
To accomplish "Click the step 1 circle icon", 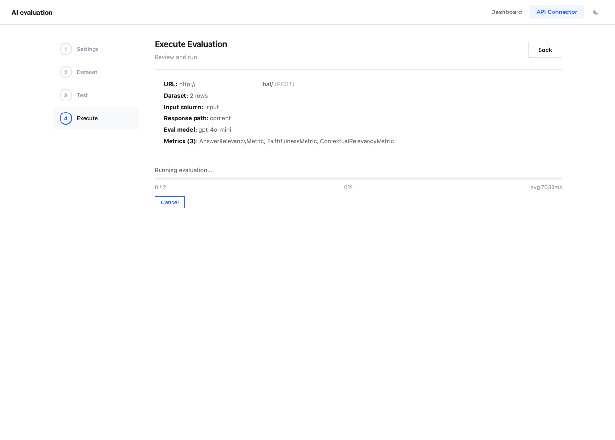I will (x=66, y=49).
